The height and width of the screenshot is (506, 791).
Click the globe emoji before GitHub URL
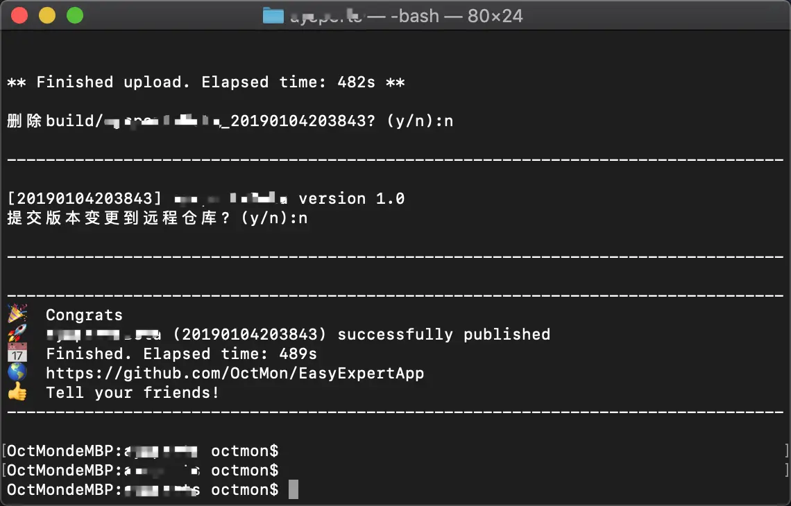tap(17, 372)
